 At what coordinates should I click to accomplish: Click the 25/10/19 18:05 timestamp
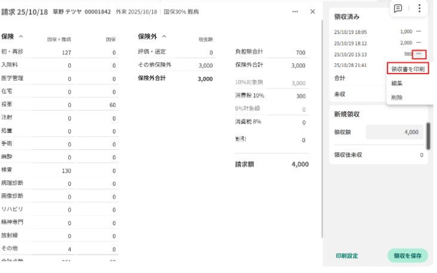[350, 32]
